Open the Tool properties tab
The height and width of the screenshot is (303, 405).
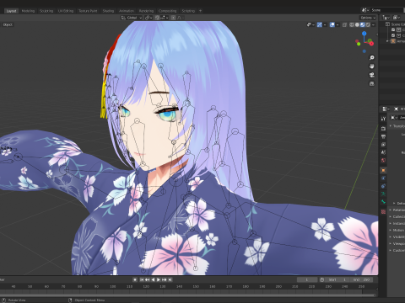383,119
